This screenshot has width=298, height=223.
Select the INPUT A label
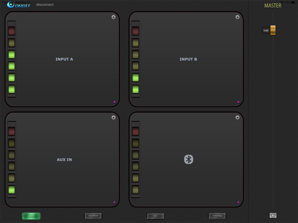pos(64,59)
